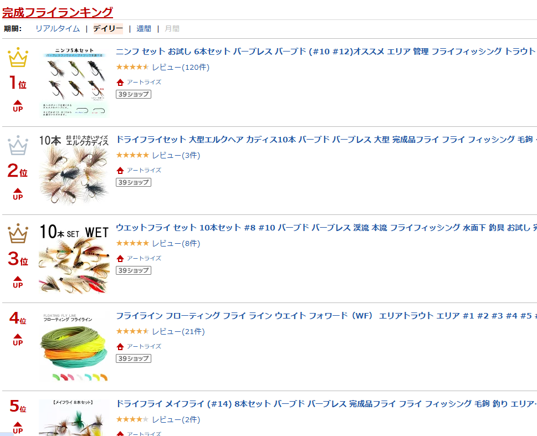Viewport: 537px width, 436px height.
Task: Click the bronze crown icon for 3位
Action: pyautogui.click(x=18, y=233)
